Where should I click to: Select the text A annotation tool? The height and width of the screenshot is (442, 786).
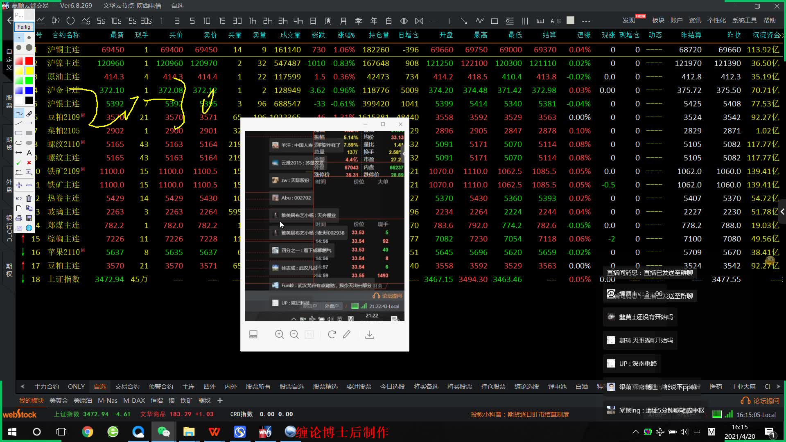point(29,153)
